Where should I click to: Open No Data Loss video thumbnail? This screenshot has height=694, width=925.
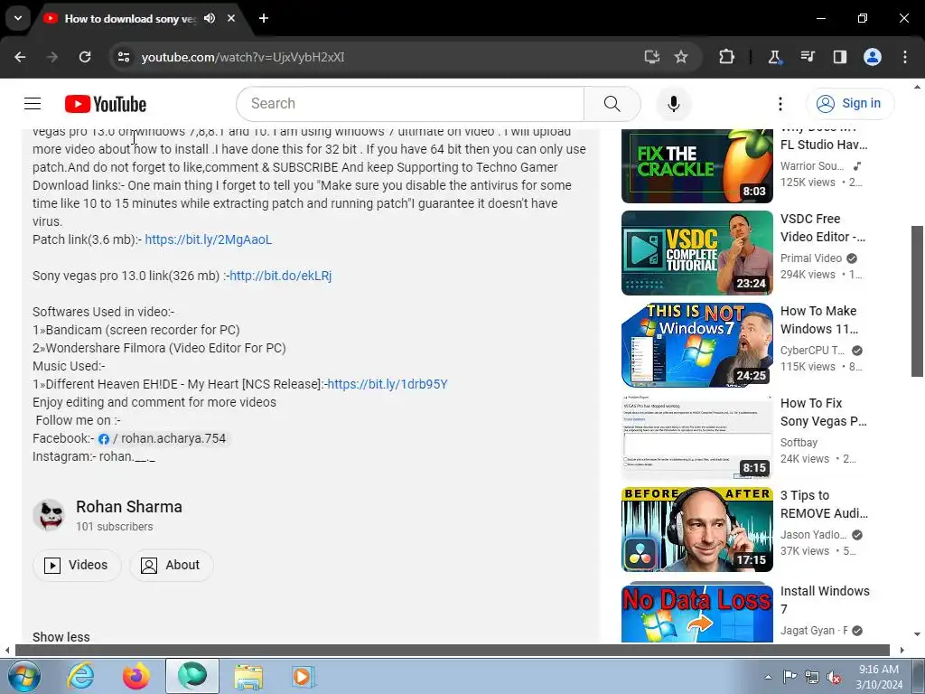coord(696,612)
